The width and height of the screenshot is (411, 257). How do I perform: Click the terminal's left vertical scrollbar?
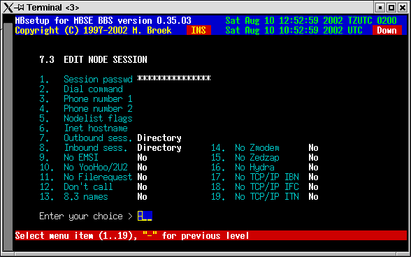[8, 136]
